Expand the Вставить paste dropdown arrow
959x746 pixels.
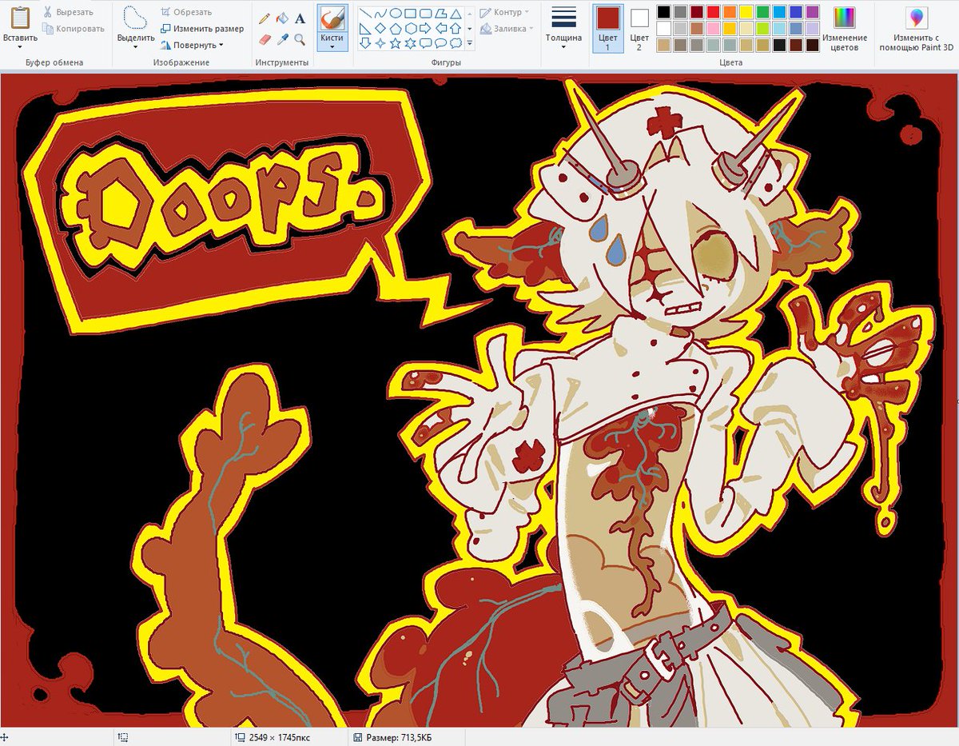pyautogui.click(x=20, y=47)
